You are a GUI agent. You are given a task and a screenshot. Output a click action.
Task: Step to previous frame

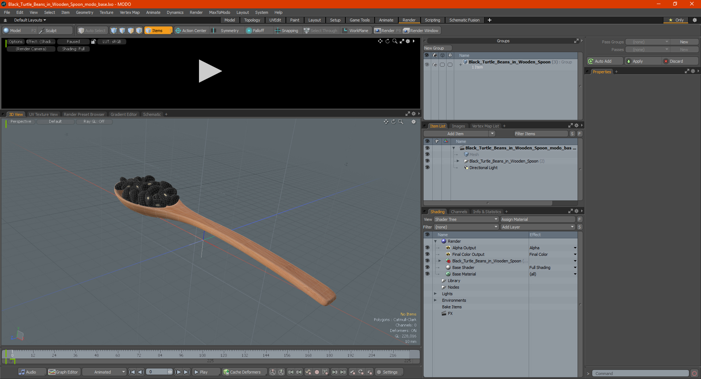pyautogui.click(x=141, y=372)
